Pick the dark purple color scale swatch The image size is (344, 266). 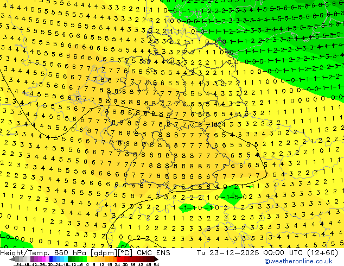[32, 259]
